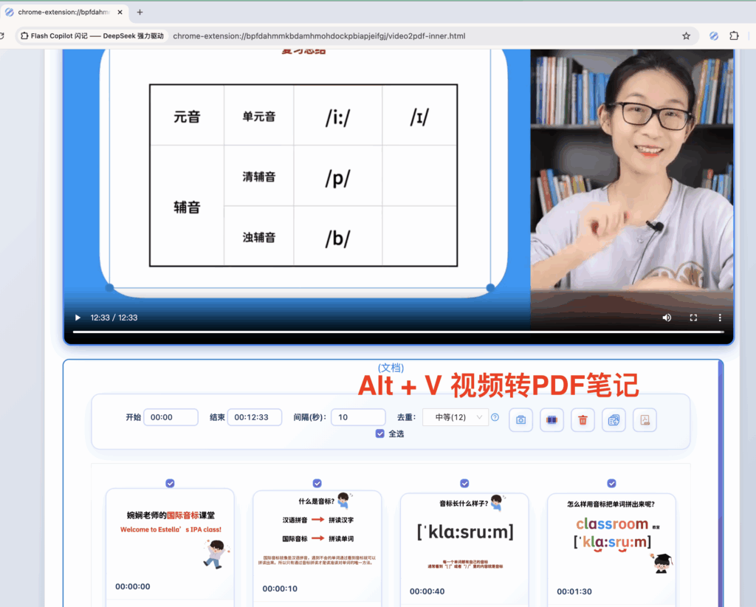Open the Chrome extensions puzzle icon
This screenshot has width=756, height=607.
tap(734, 35)
